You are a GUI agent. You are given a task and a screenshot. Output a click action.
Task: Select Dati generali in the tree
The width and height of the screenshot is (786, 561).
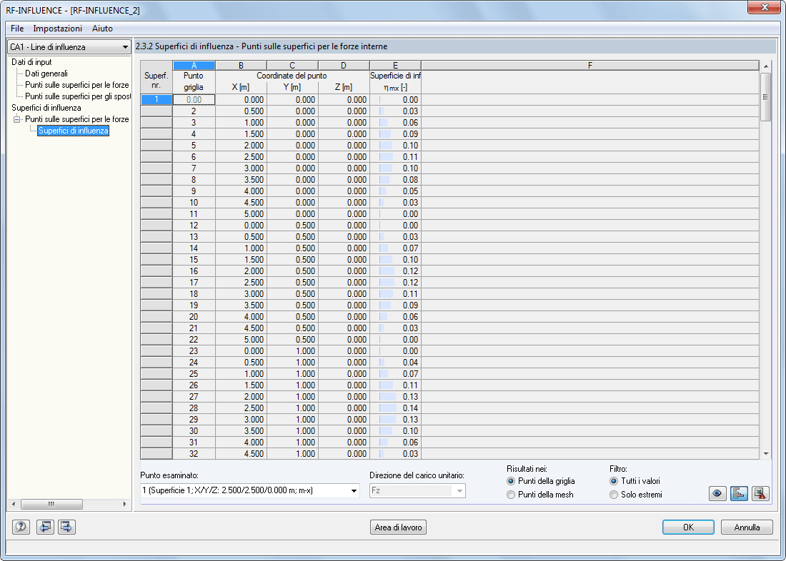46,74
